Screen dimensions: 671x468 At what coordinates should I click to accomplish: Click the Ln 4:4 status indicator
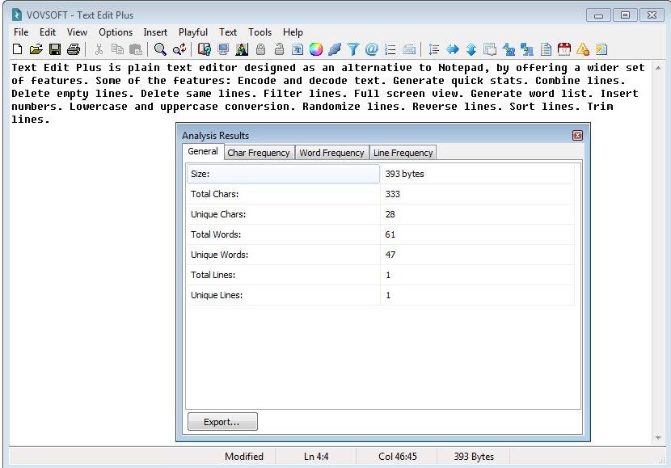pos(316,457)
